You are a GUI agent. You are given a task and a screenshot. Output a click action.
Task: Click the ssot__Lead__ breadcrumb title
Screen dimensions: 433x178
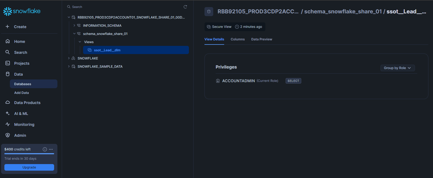406,11
